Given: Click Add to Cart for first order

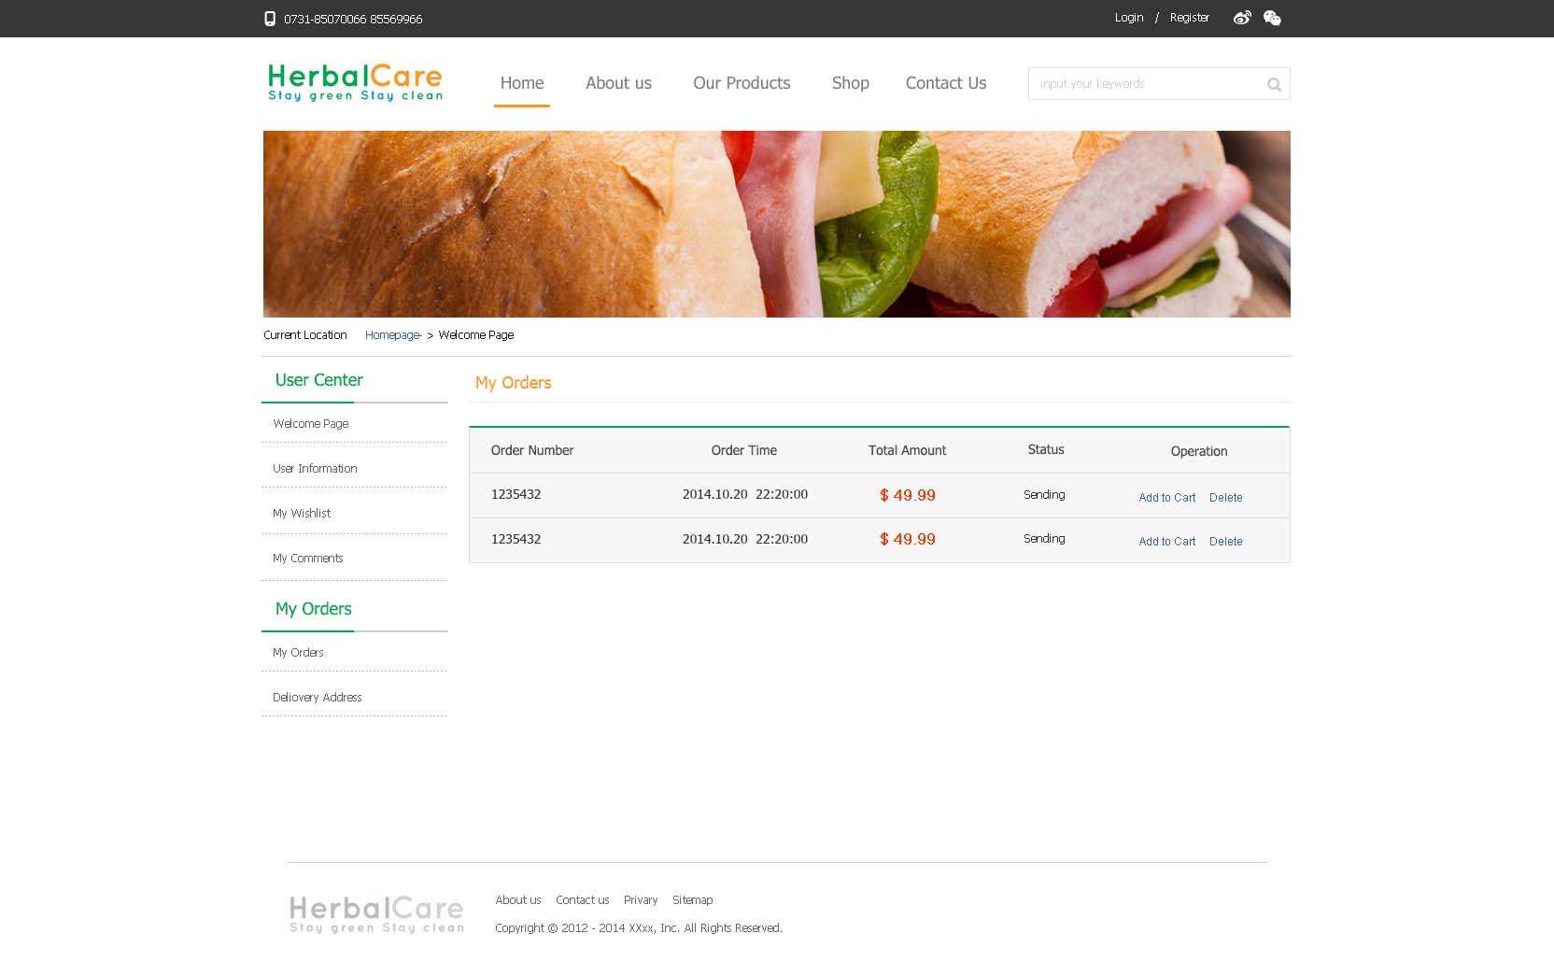Looking at the screenshot, I should [x=1166, y=498].
